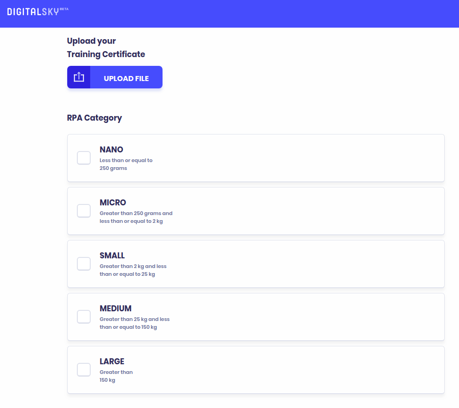Click the MICRO title text

pos(113,203)
